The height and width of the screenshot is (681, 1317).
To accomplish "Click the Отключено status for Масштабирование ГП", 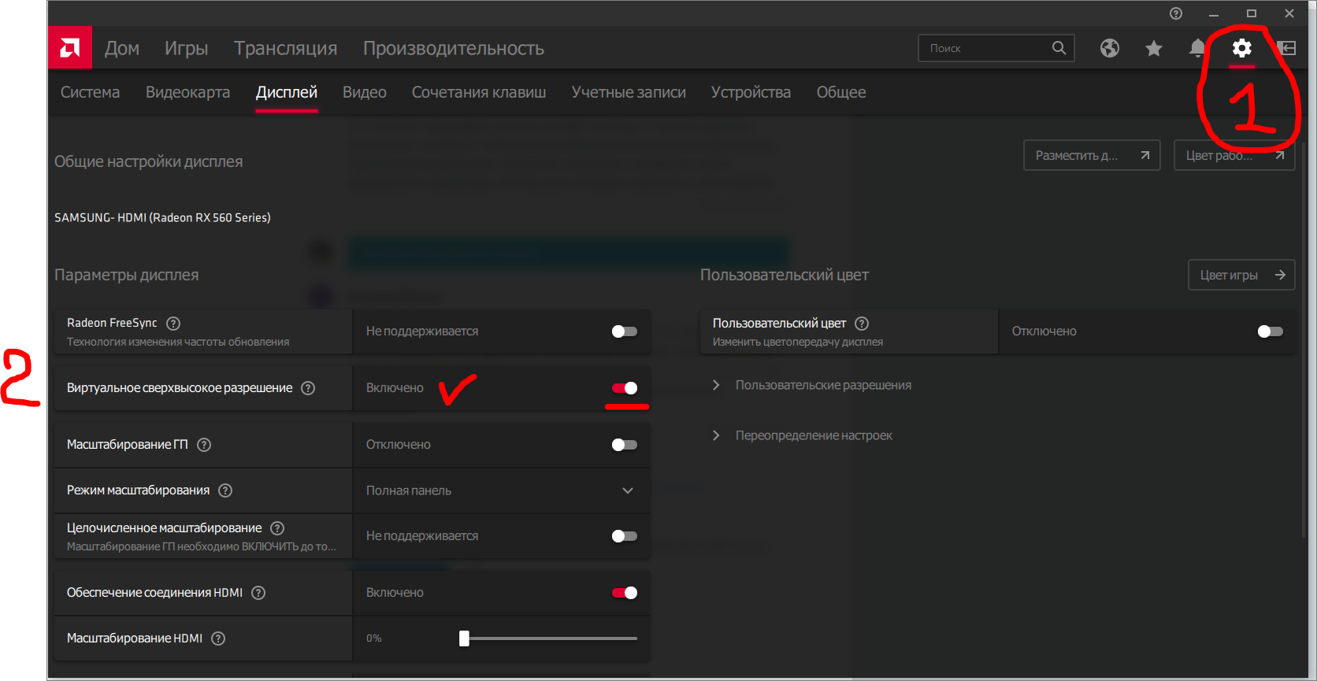I will 399,445.
